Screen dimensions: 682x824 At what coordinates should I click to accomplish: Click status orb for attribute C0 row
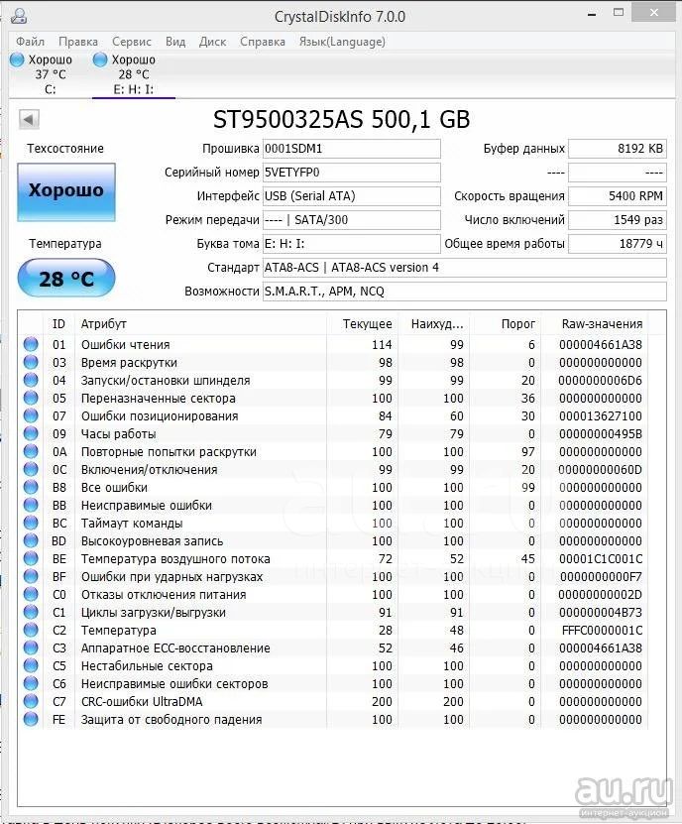[x=31, y=594]
